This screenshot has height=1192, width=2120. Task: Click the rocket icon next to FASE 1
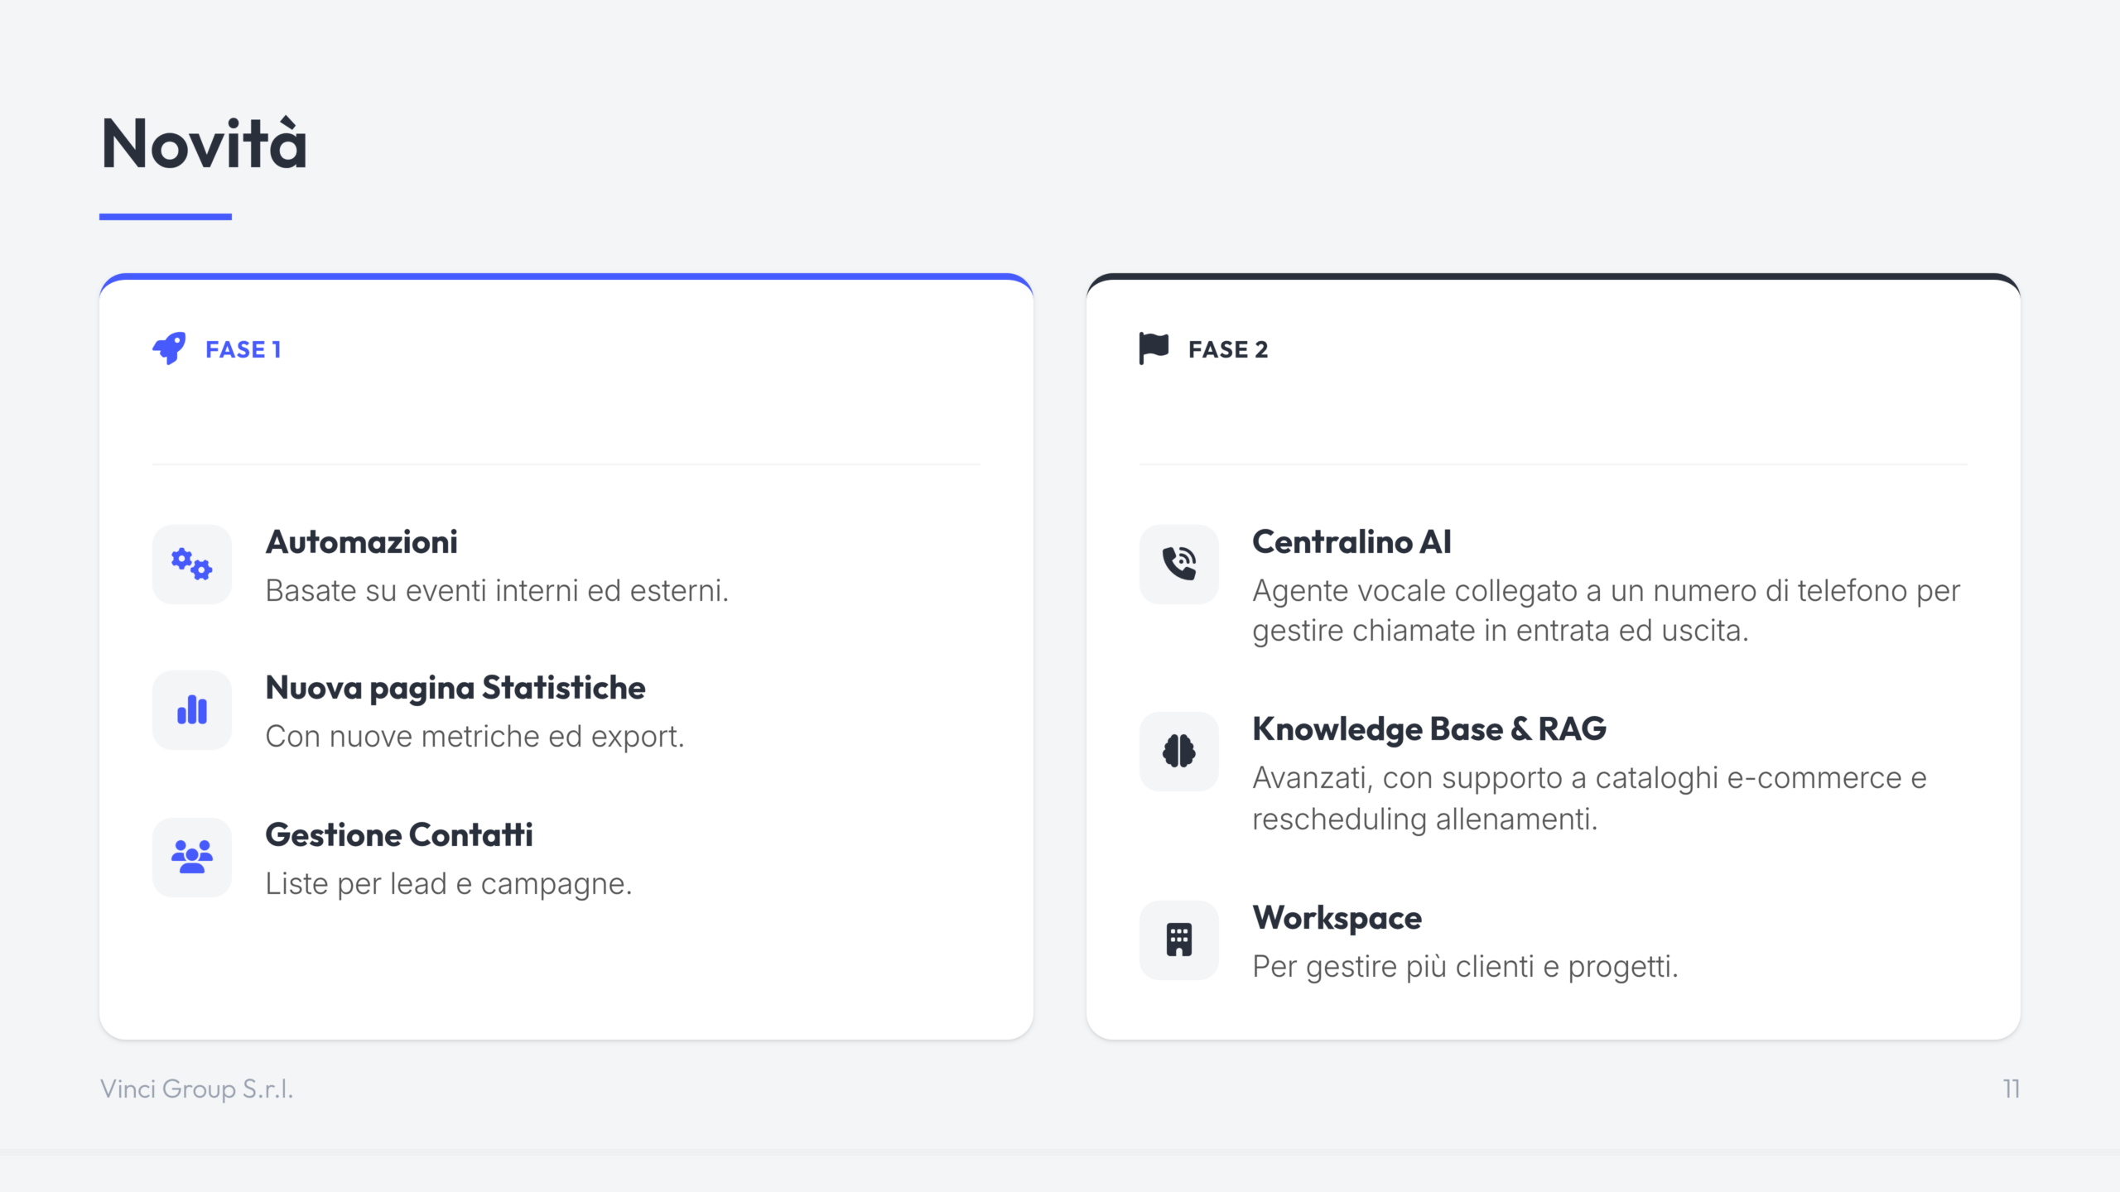click(x=169, y=348)
